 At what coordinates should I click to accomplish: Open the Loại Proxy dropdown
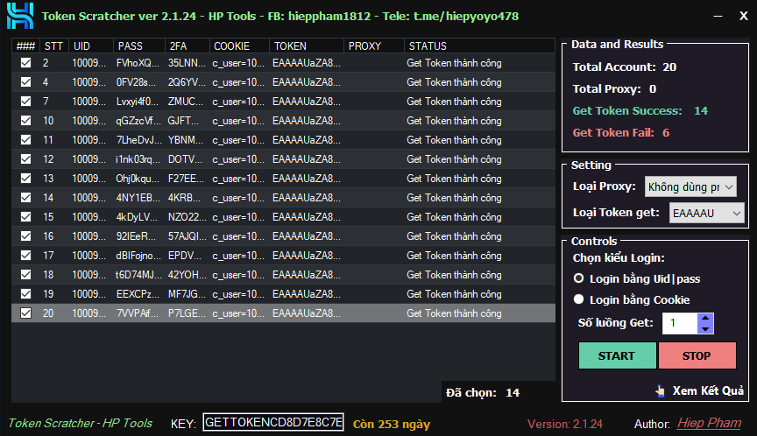click(x=690, y=186)
